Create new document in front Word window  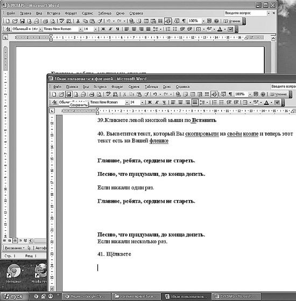54,94
